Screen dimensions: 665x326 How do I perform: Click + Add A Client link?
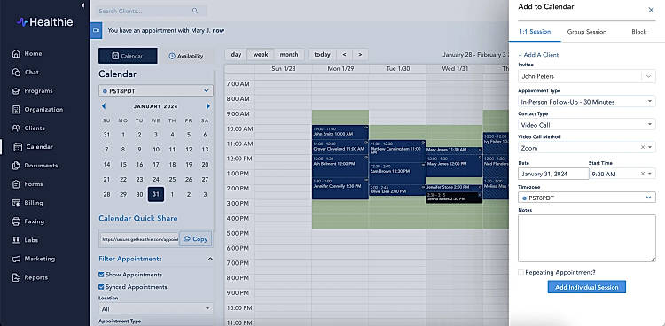[538, 55]
